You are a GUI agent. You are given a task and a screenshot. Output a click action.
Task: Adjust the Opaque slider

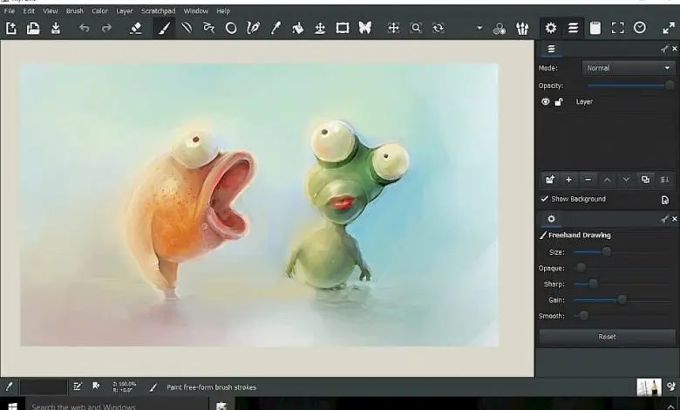click(x=623, y=268)
